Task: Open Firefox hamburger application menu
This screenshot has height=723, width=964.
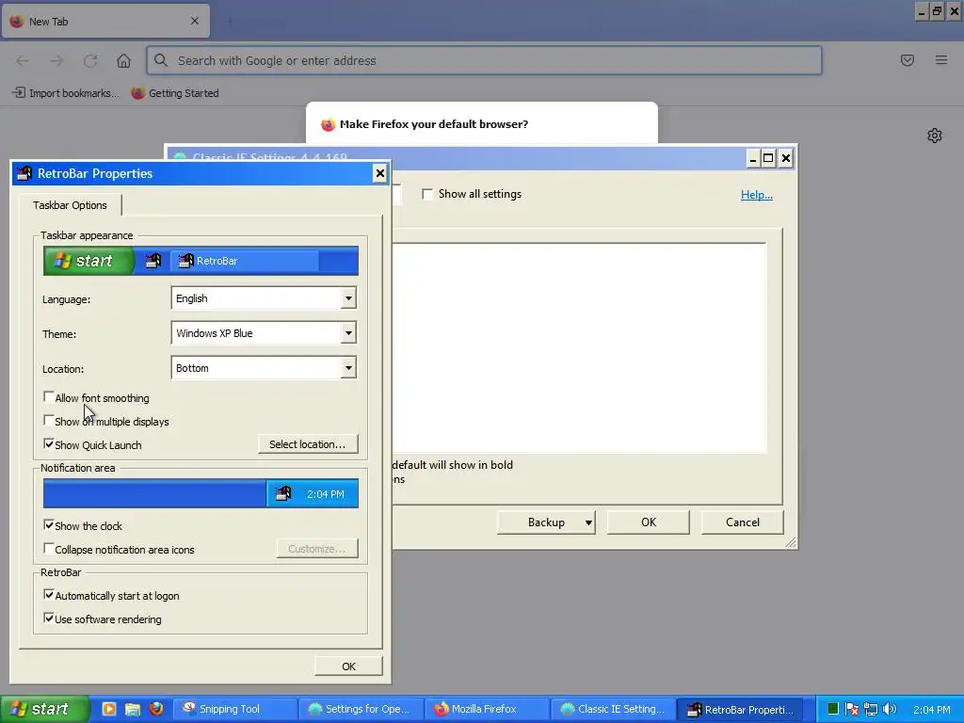Action: (x=941, y=60)
